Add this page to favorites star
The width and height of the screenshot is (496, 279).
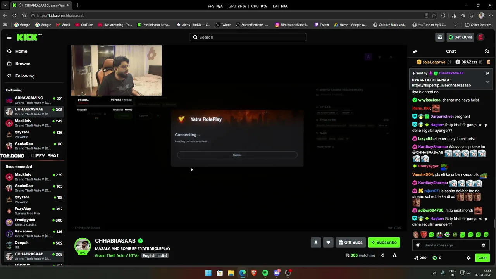pyautogui.click(x=434, y=15)
